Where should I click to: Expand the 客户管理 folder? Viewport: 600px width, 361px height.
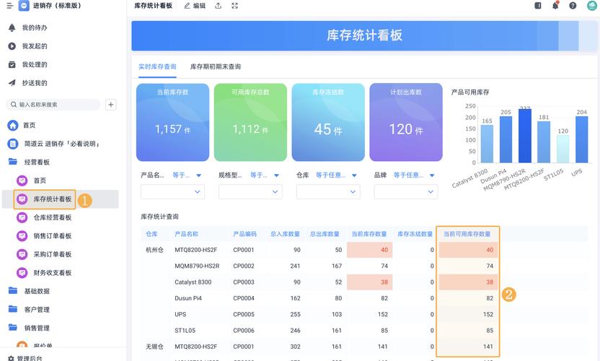pos(29,309)
